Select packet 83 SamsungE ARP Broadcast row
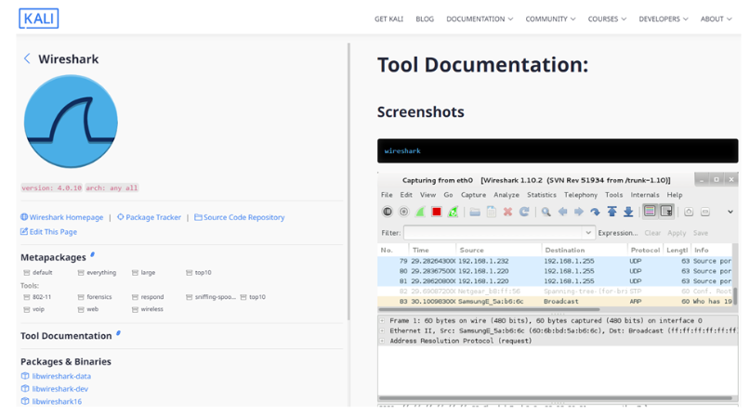 (x=555, y=302)
